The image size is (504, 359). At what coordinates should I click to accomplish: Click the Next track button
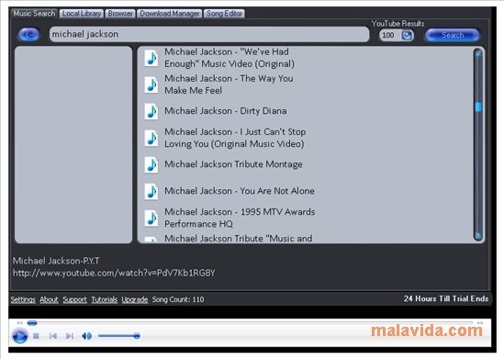[70, 336]
